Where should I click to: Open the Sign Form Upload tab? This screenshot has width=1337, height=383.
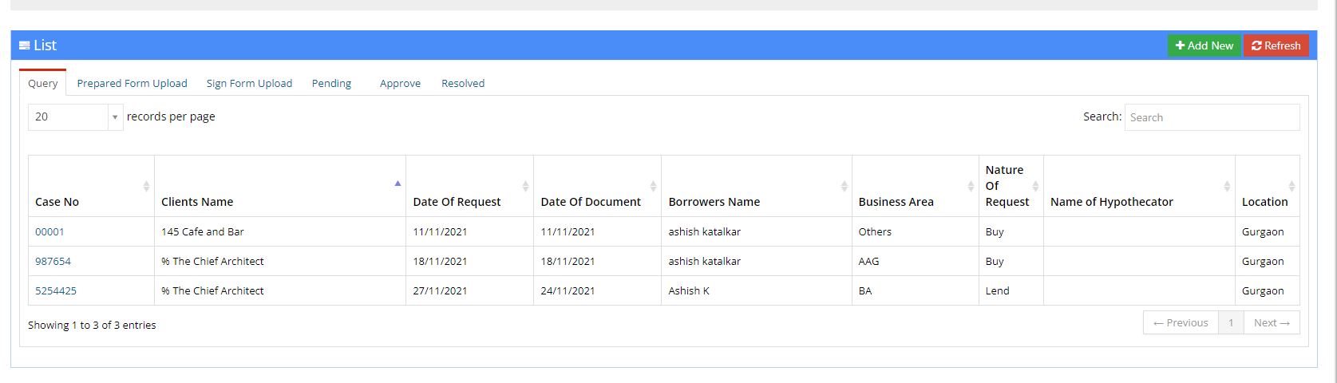coord(249,83)
